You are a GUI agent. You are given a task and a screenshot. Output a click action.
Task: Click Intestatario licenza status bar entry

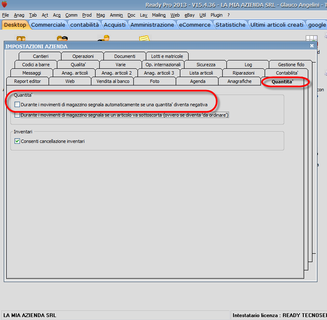(x=280, y=315)
